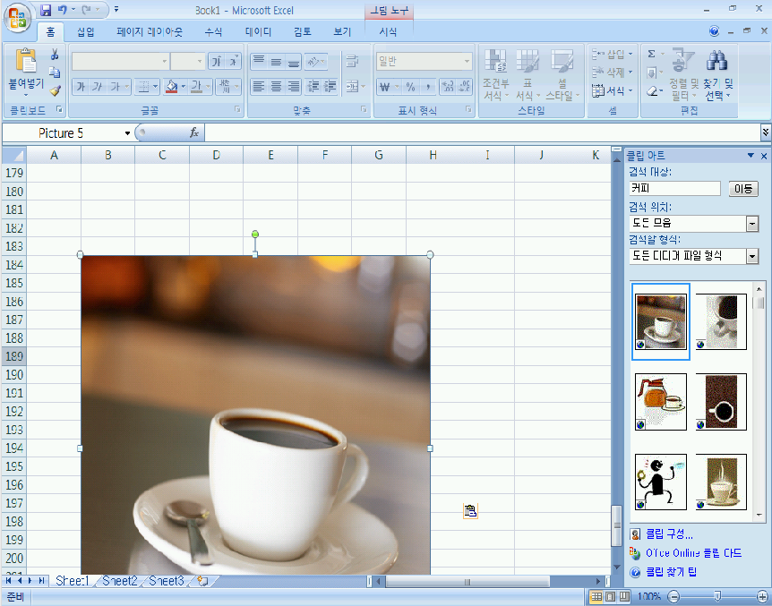Open 클립 구성 link
Viewport: 772px width, 606px height.
click(x=669, y=534)
